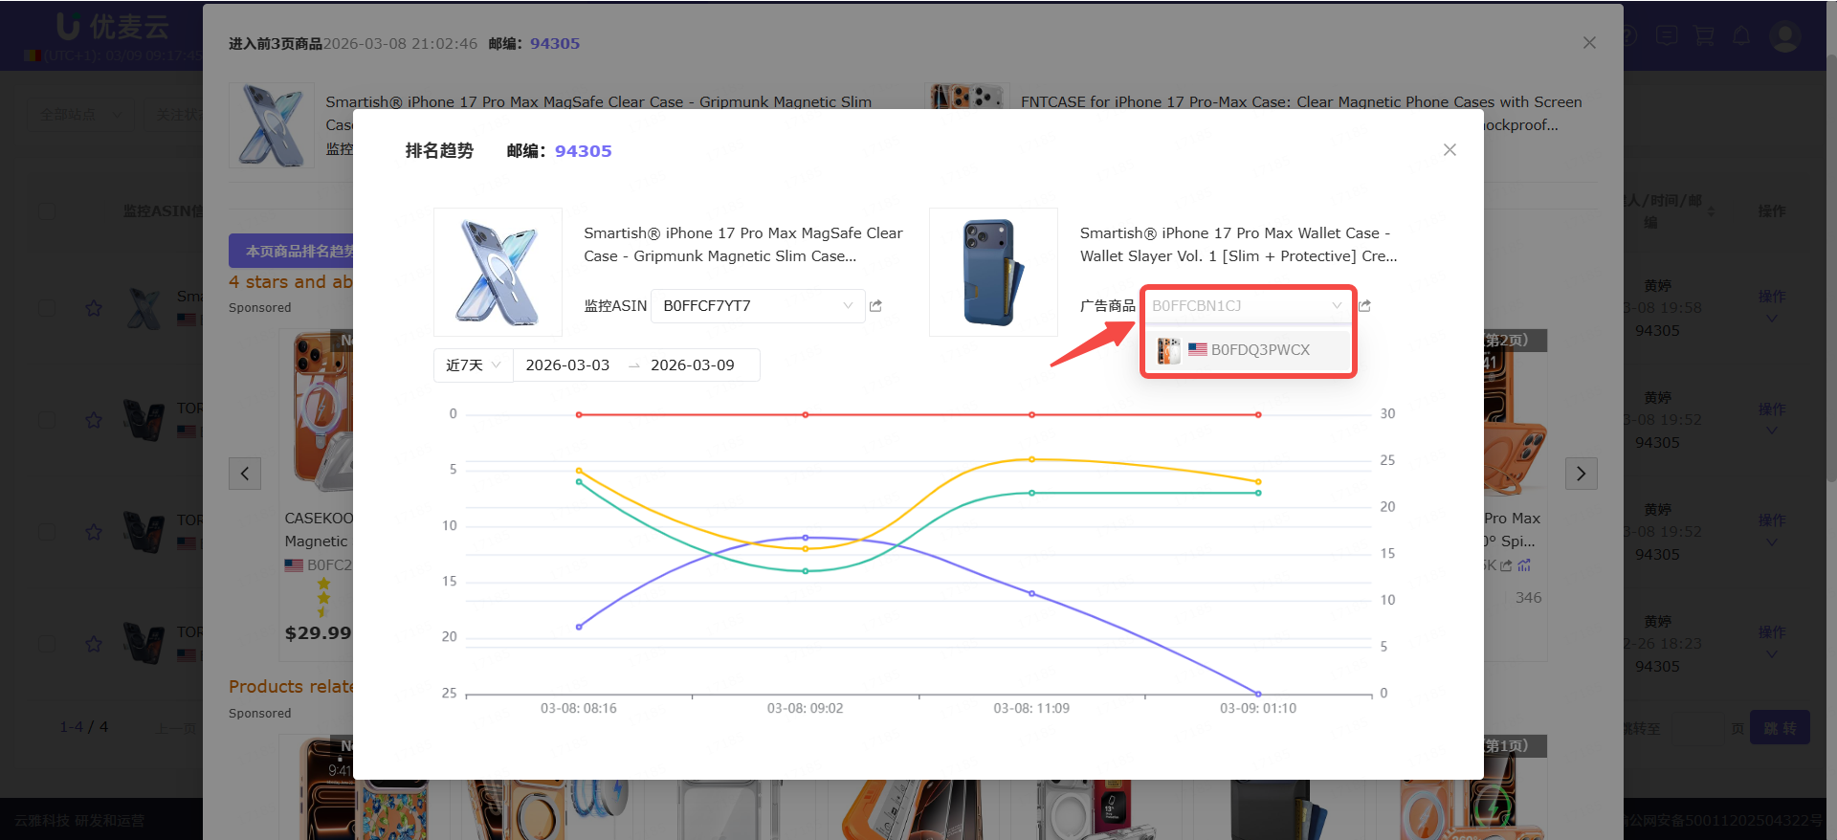This screenshot has height=840, width=1837.
Task: Open external link icon beside 广告商品 dropdown
Action: click(1365, 306)
